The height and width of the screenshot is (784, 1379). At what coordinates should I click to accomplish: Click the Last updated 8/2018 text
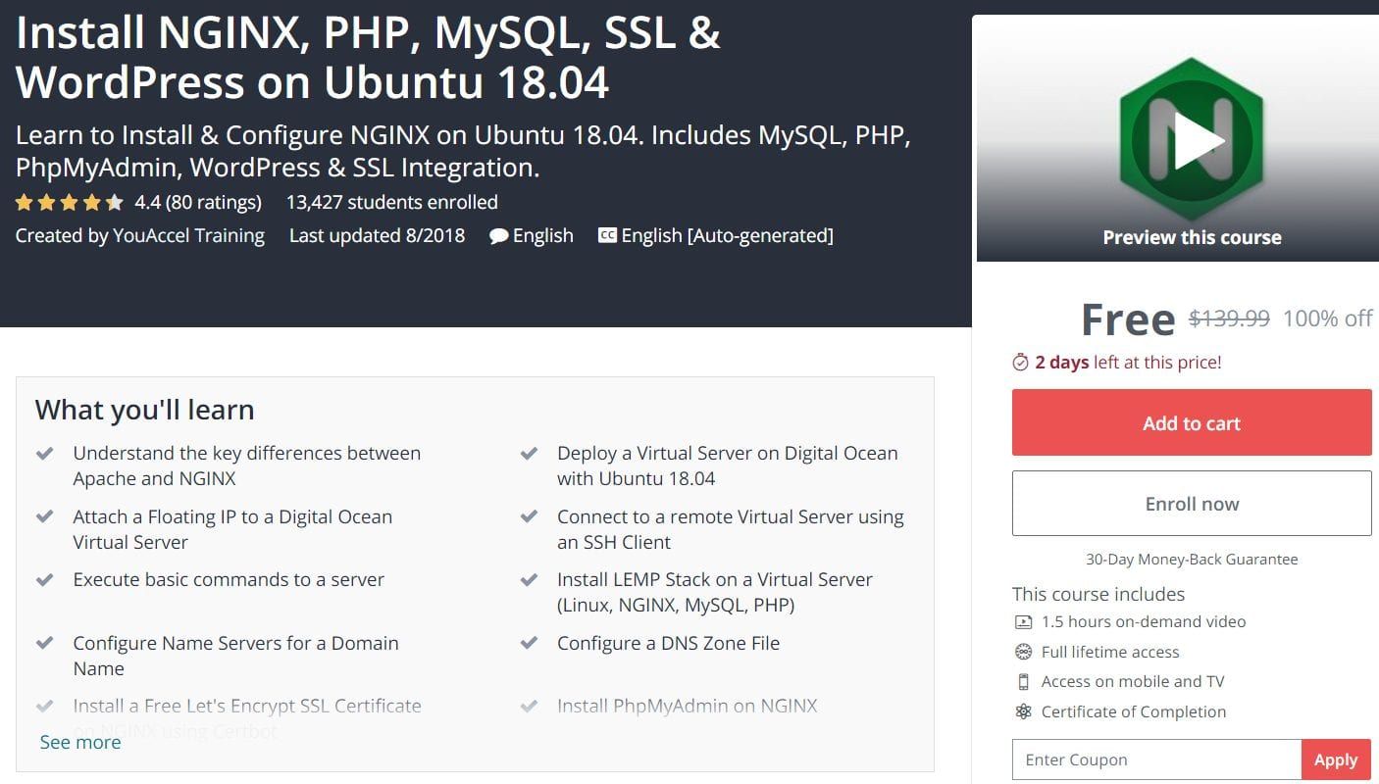tap(377, 235)
